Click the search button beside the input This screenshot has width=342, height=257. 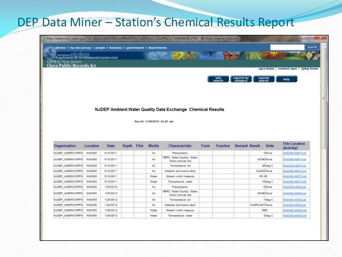(311, 47)
